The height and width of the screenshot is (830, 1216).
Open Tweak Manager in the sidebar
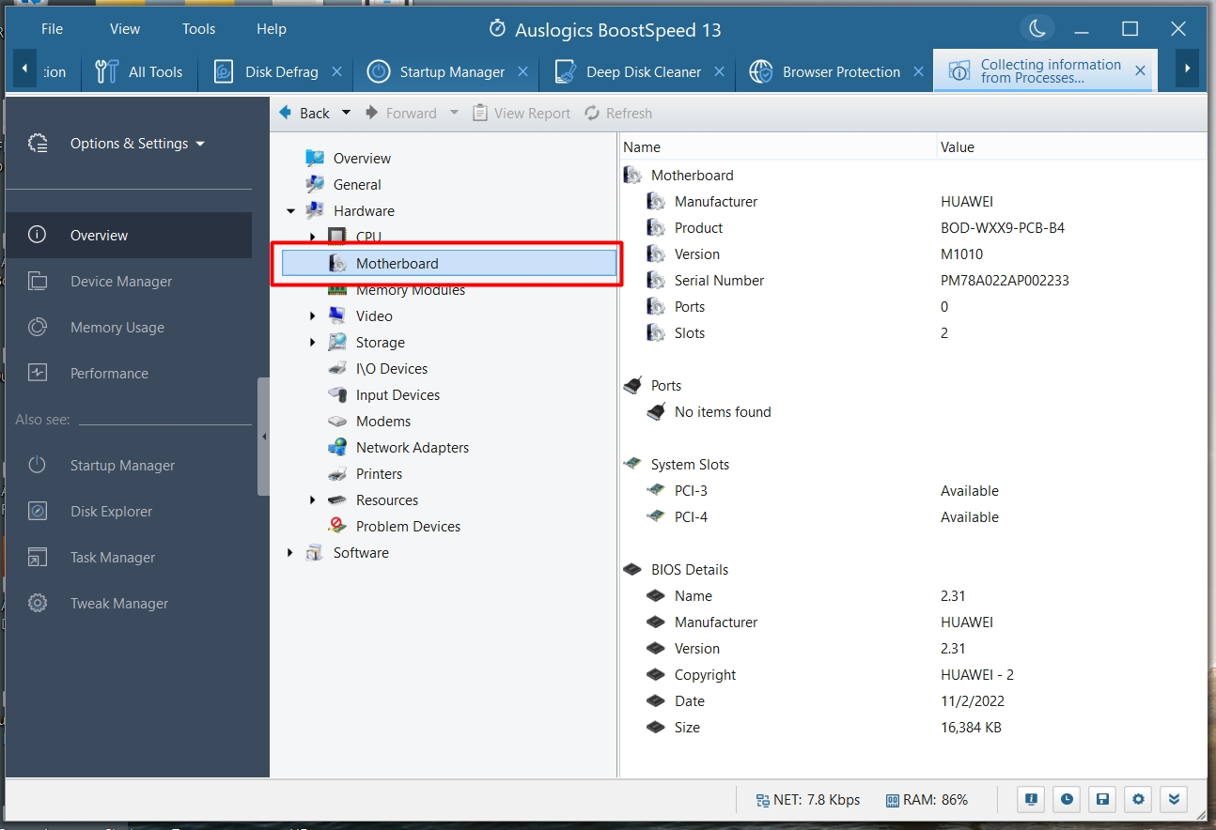[x=118, y=604]
